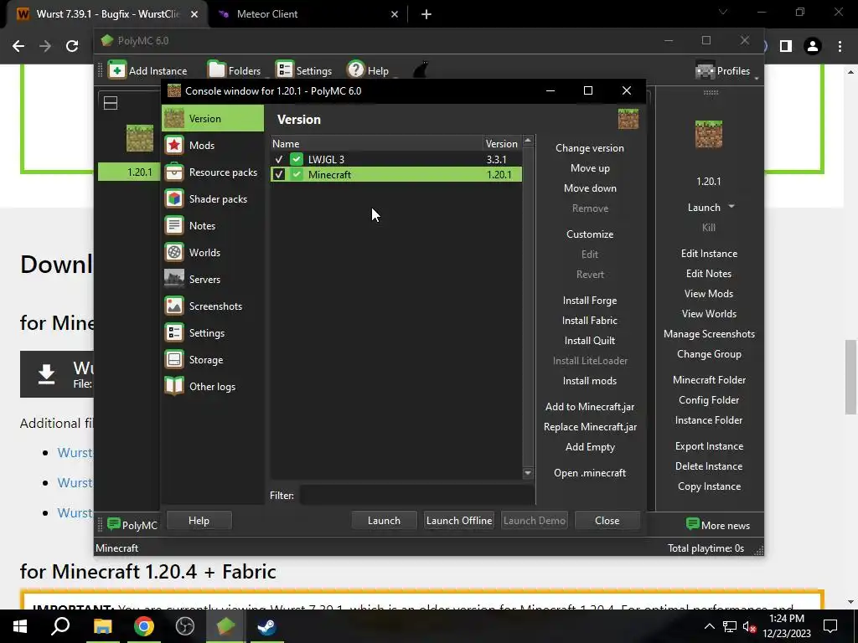Collapse the instance group toggle
Image resolution: width=858 pixels, height=643 pixels.
(111, 103)
